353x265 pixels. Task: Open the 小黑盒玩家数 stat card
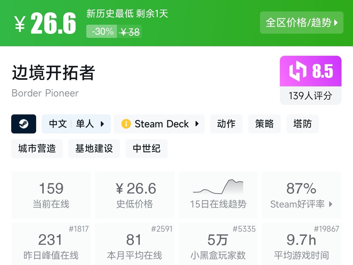pyautogui.click(x=218, y=244)
